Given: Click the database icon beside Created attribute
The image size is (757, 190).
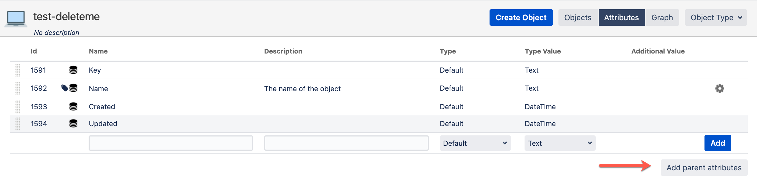Looking at the screenshot, I should point(73,106).
